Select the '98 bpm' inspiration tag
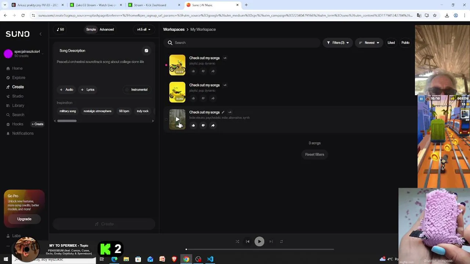Viewport: 470px width, 264px height. pos(124,111)
